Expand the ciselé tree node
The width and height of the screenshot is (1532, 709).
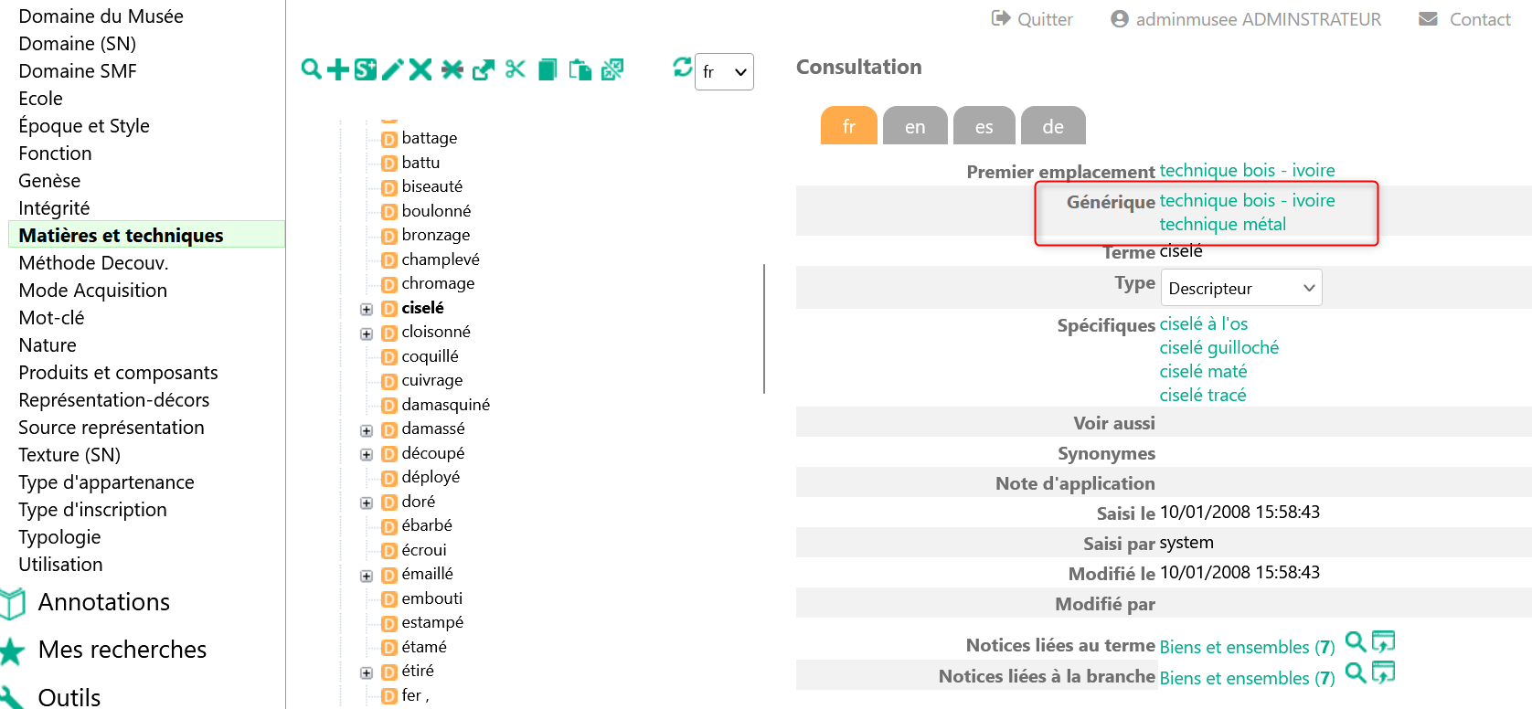coord(367,310)
